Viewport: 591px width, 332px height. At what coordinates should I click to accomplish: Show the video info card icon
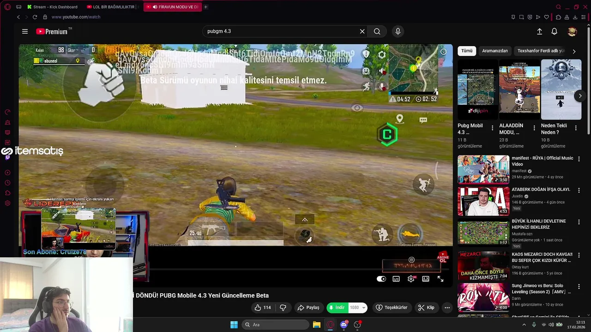(443, 52)
